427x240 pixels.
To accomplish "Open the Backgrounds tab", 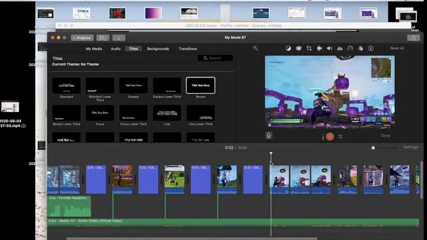I will 158,49.
